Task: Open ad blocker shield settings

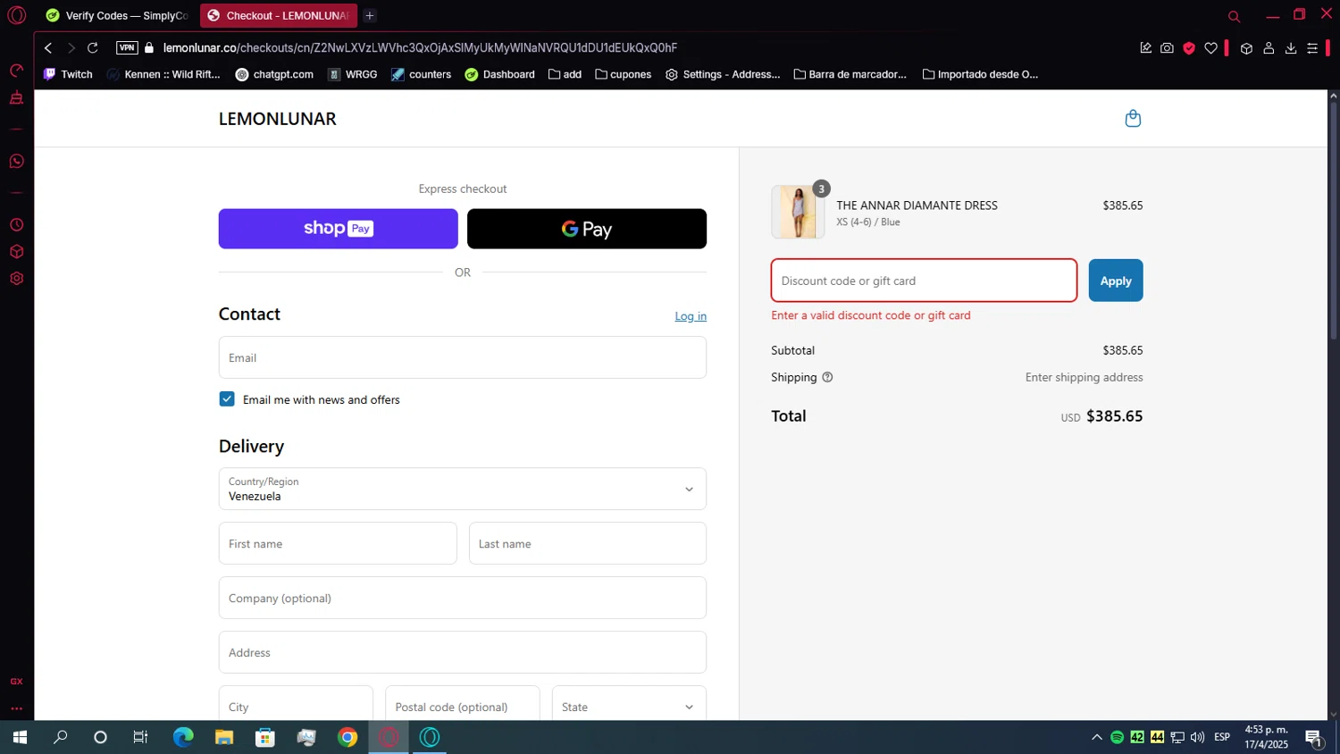Action: (x=1189, y=48)
